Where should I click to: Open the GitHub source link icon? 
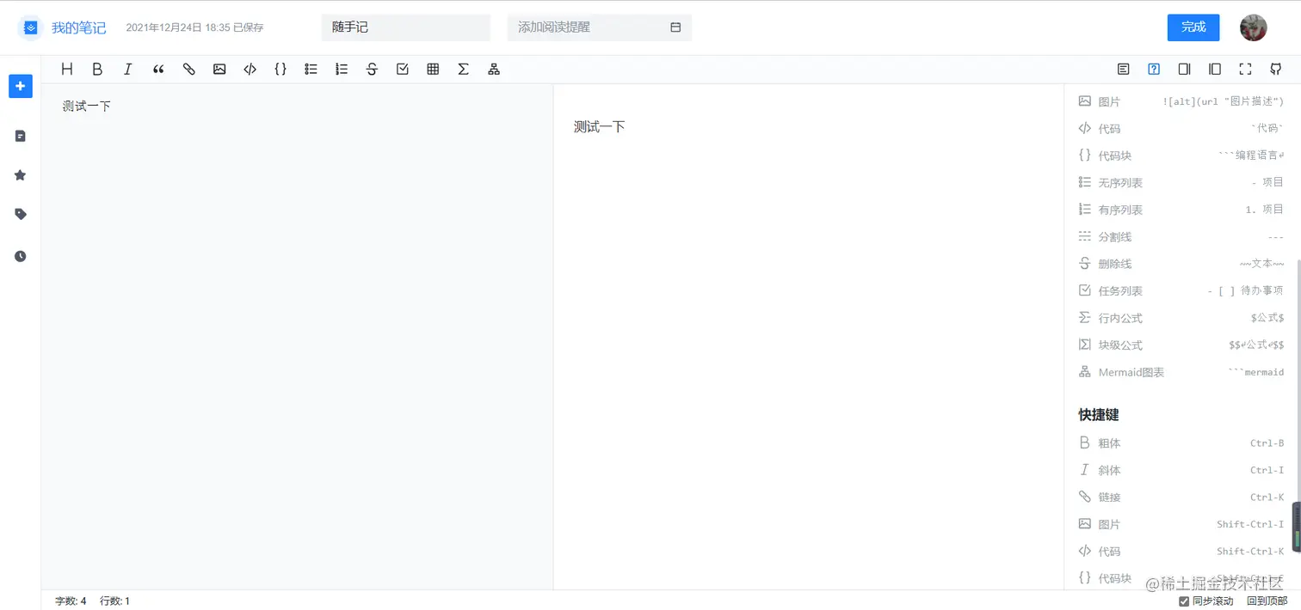click(1276, 70)
